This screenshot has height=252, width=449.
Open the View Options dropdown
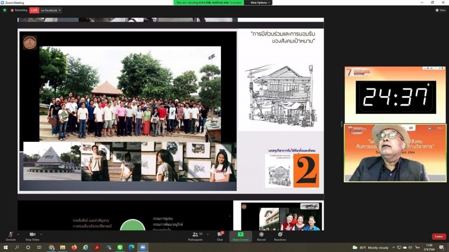260,3
